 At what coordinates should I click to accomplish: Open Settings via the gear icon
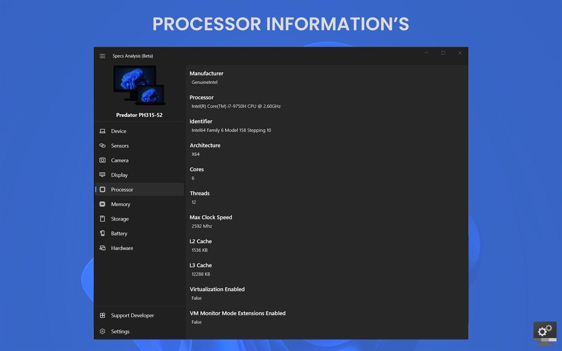pos(103,331)
